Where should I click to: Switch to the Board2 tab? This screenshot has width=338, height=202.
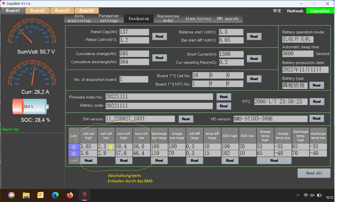click(38, 11)
